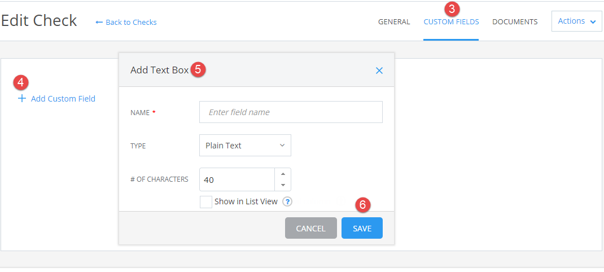The height and width of the screenshot is (272, 604).
Task: Click the Add Custom Field link text
Action: pyautogui.click(x=63, y=99)
